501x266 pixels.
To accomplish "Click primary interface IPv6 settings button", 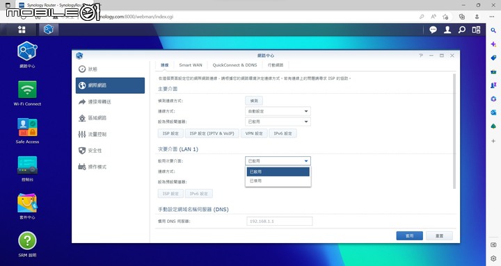I will (283, 133).
